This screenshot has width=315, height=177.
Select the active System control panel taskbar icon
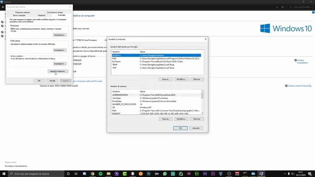(x=261, y=174)
